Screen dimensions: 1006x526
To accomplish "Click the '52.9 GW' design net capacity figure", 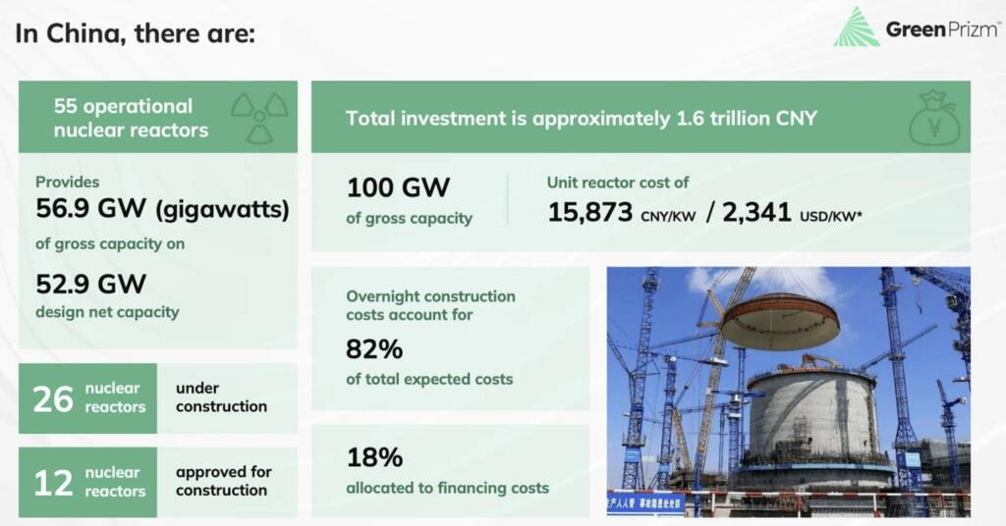I will [90, 285].
